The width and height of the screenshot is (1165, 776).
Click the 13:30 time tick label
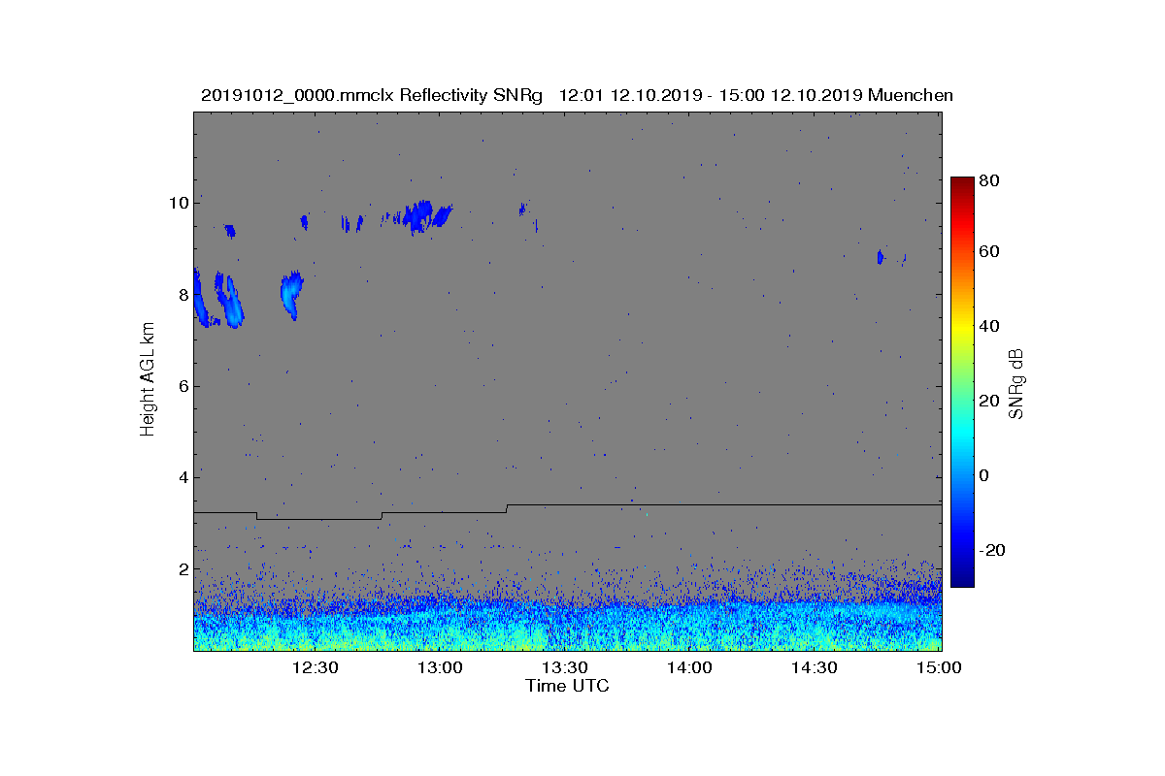tap(564, 667)
